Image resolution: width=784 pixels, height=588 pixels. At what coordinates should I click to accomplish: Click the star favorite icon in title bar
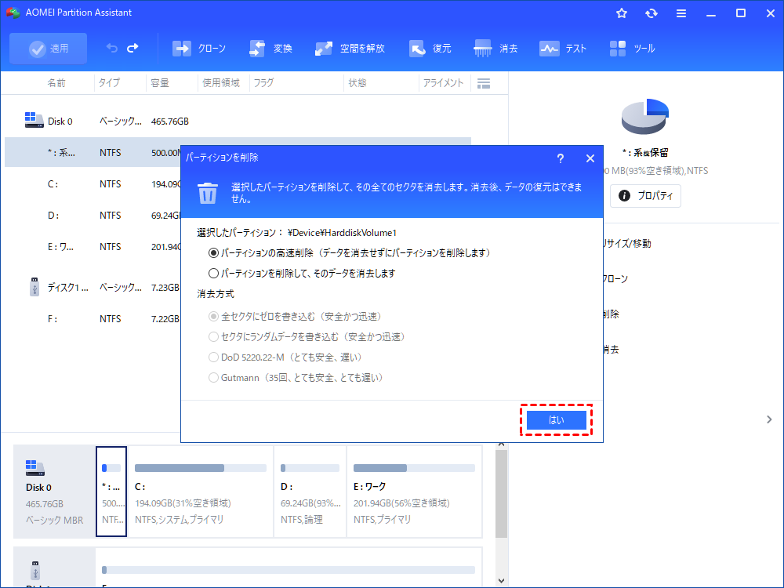(622, 13)
